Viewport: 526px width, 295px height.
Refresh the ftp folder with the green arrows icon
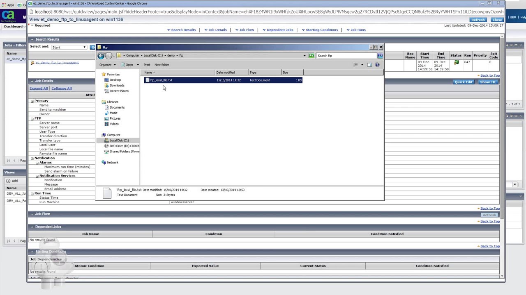[311, 56]
